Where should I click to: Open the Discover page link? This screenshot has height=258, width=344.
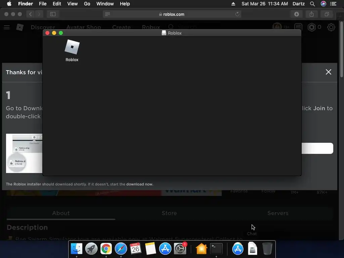click(43, 27)
